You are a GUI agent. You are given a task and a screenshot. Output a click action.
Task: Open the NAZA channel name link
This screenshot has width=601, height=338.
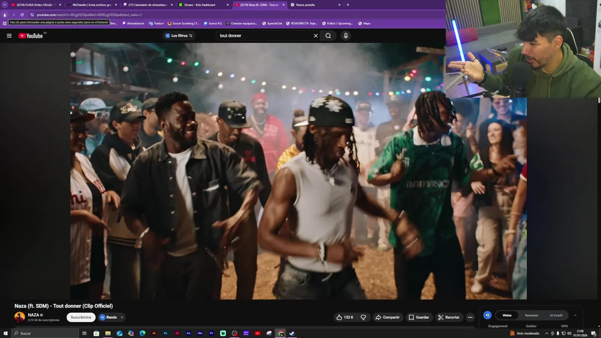33,315
